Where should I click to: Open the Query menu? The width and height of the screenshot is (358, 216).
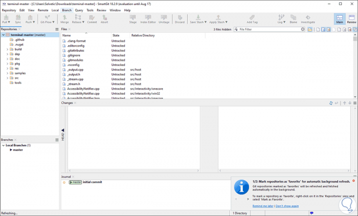pos(79,10)
